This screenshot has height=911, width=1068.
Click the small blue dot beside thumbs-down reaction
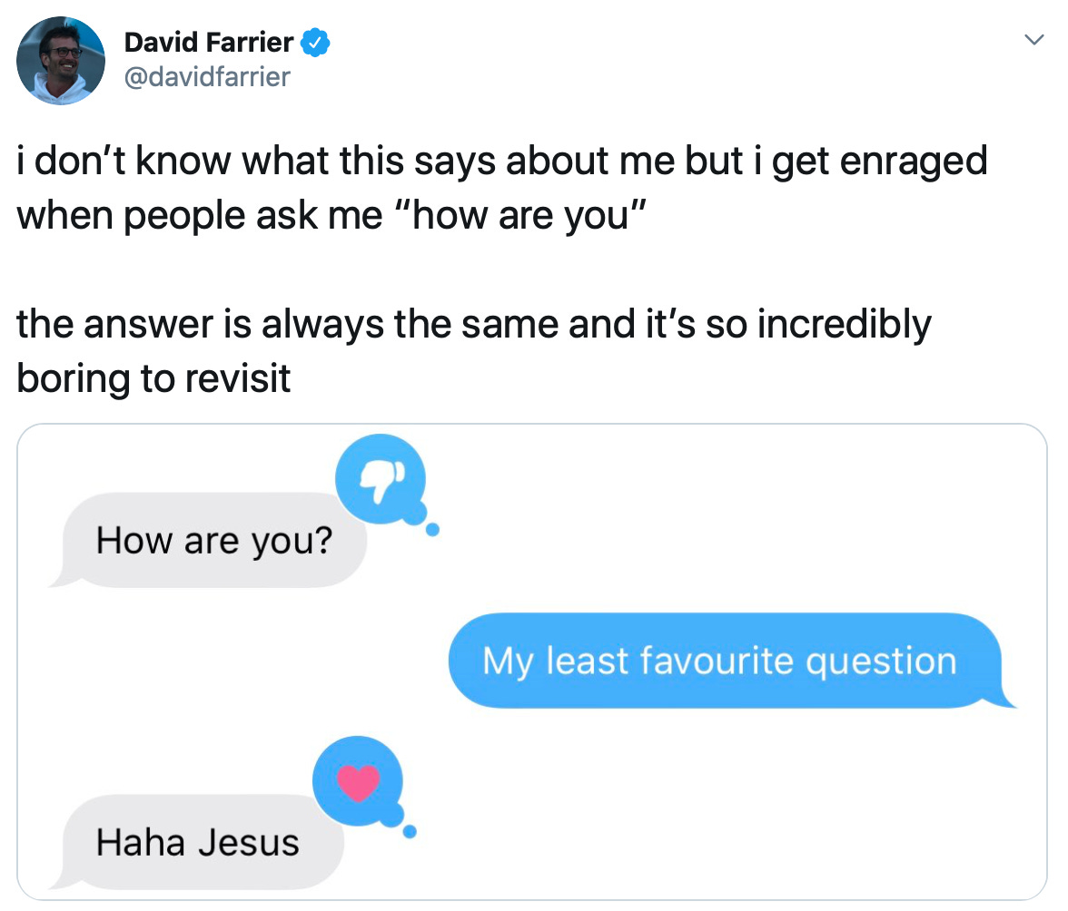(x=432, y=529)
